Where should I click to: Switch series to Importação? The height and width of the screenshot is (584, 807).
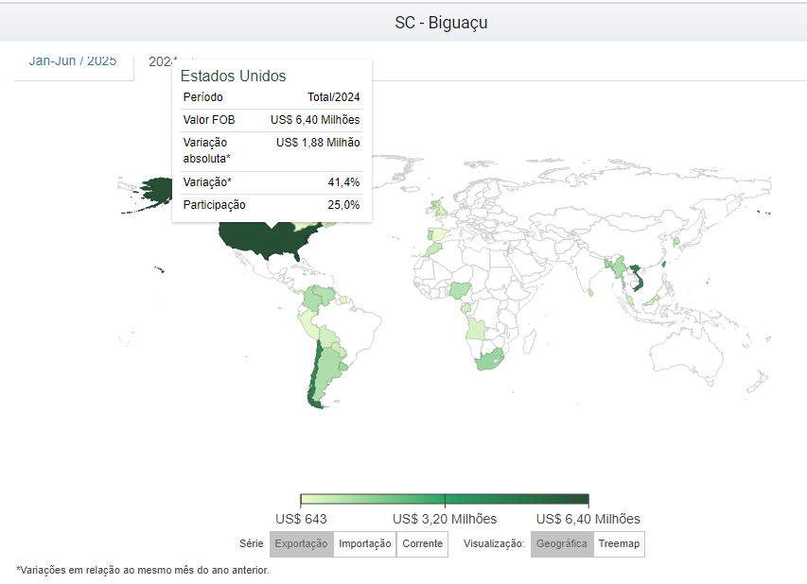(365, 544)
